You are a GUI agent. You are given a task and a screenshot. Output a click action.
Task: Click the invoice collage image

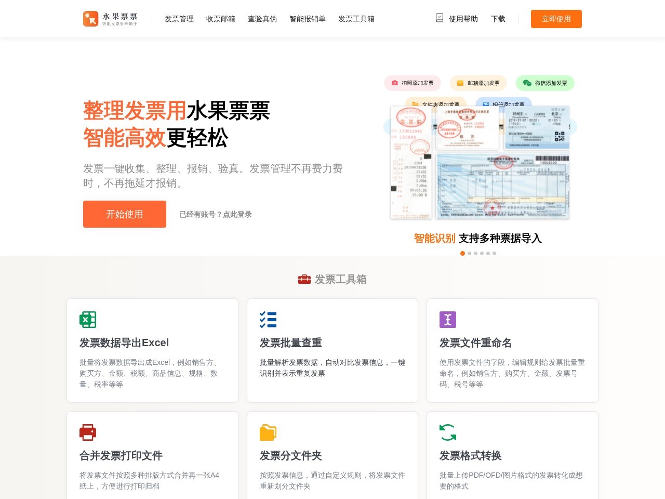[480, 163]
